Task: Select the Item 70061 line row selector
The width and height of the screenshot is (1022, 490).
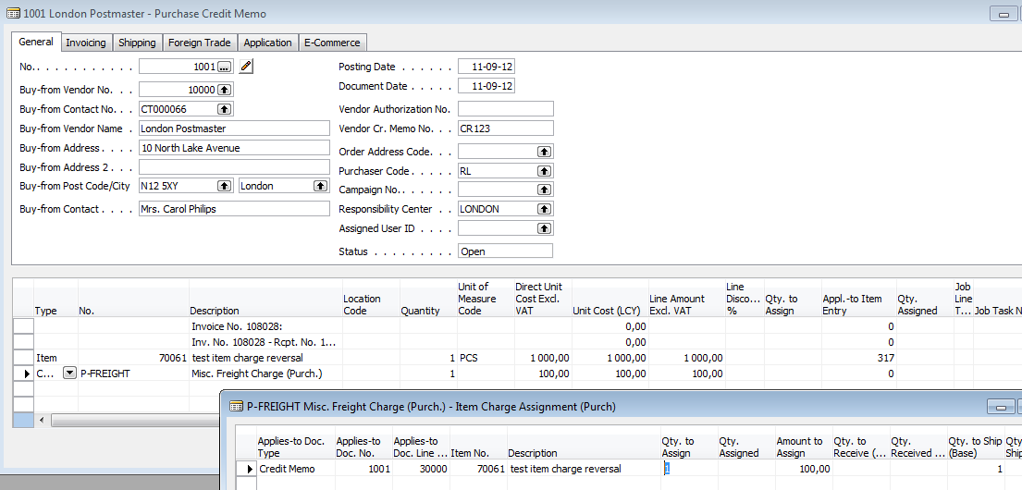Action: 22,358
